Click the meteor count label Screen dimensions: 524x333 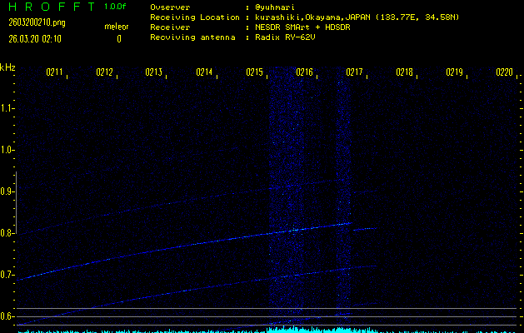117,27
